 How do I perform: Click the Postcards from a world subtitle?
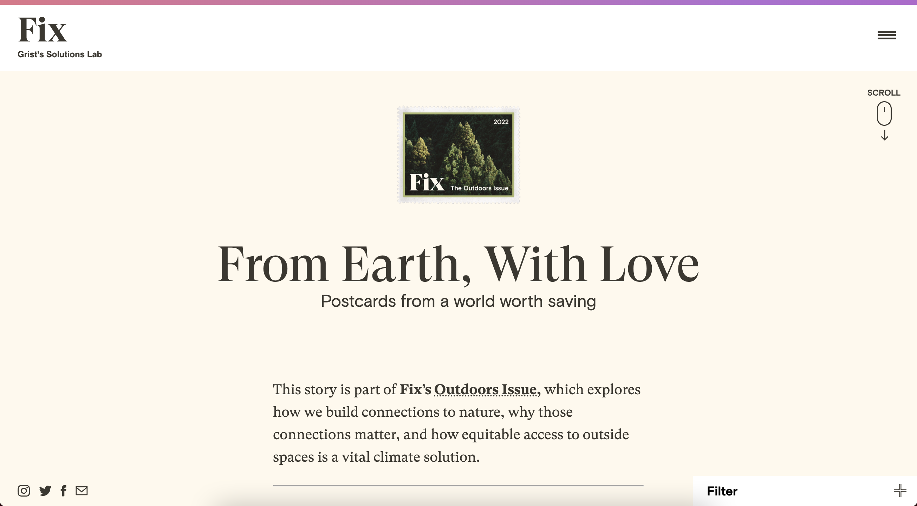(458, 301)
